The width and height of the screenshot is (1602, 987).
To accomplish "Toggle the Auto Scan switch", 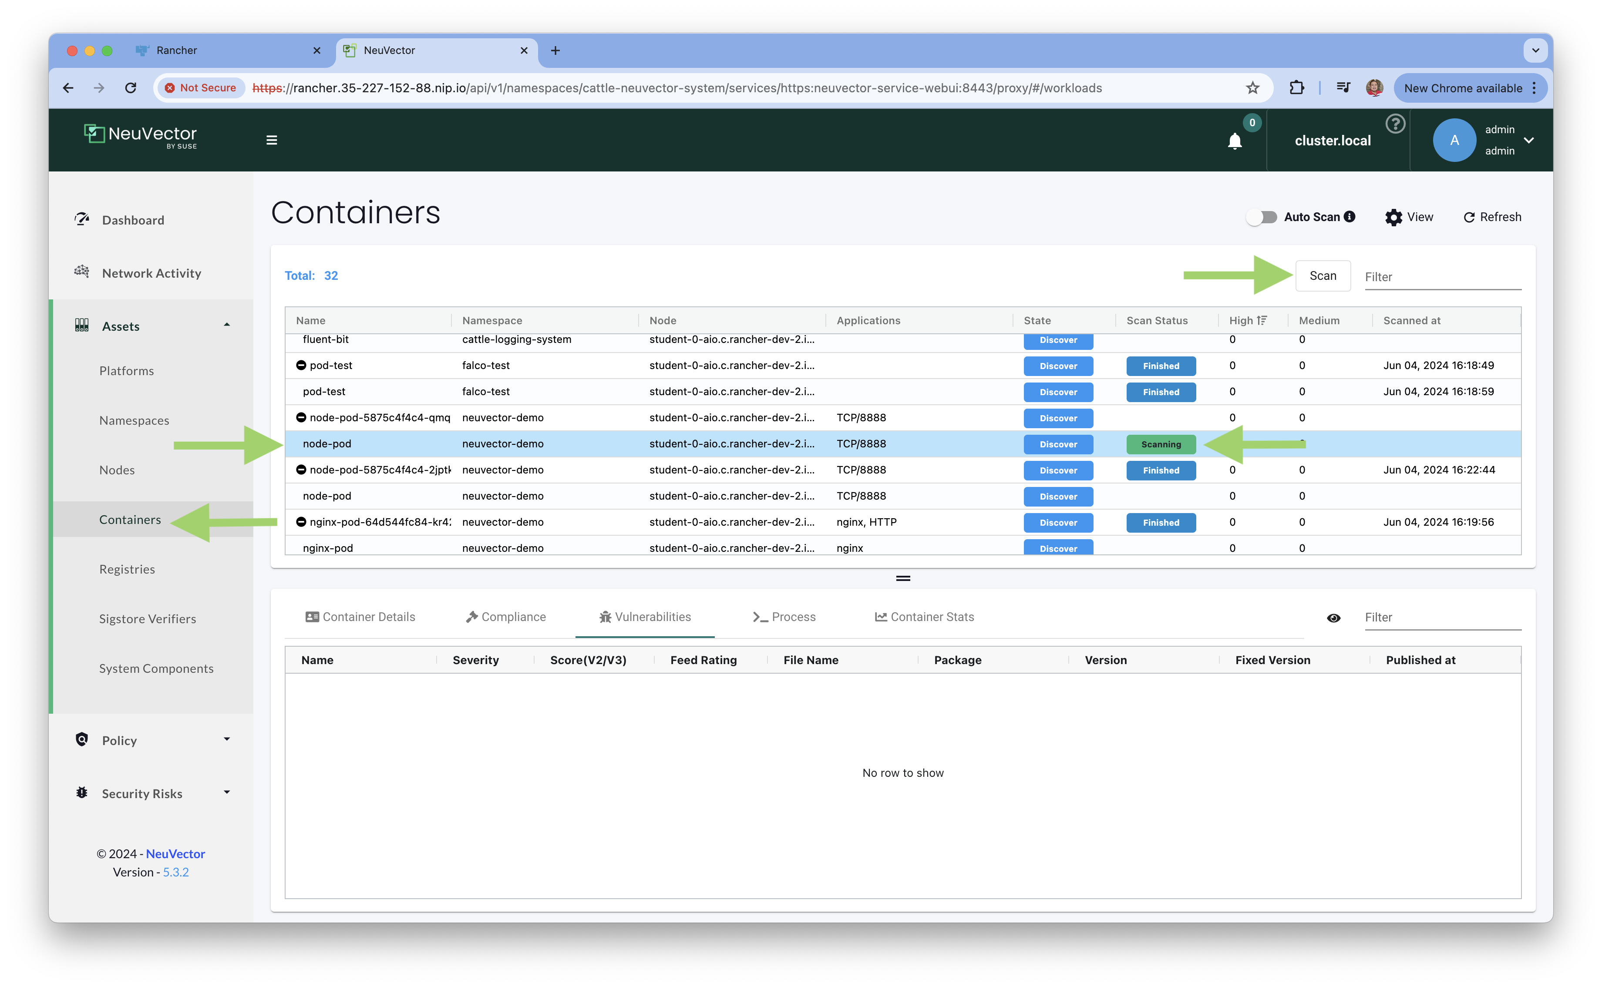I will point(1261,218).
